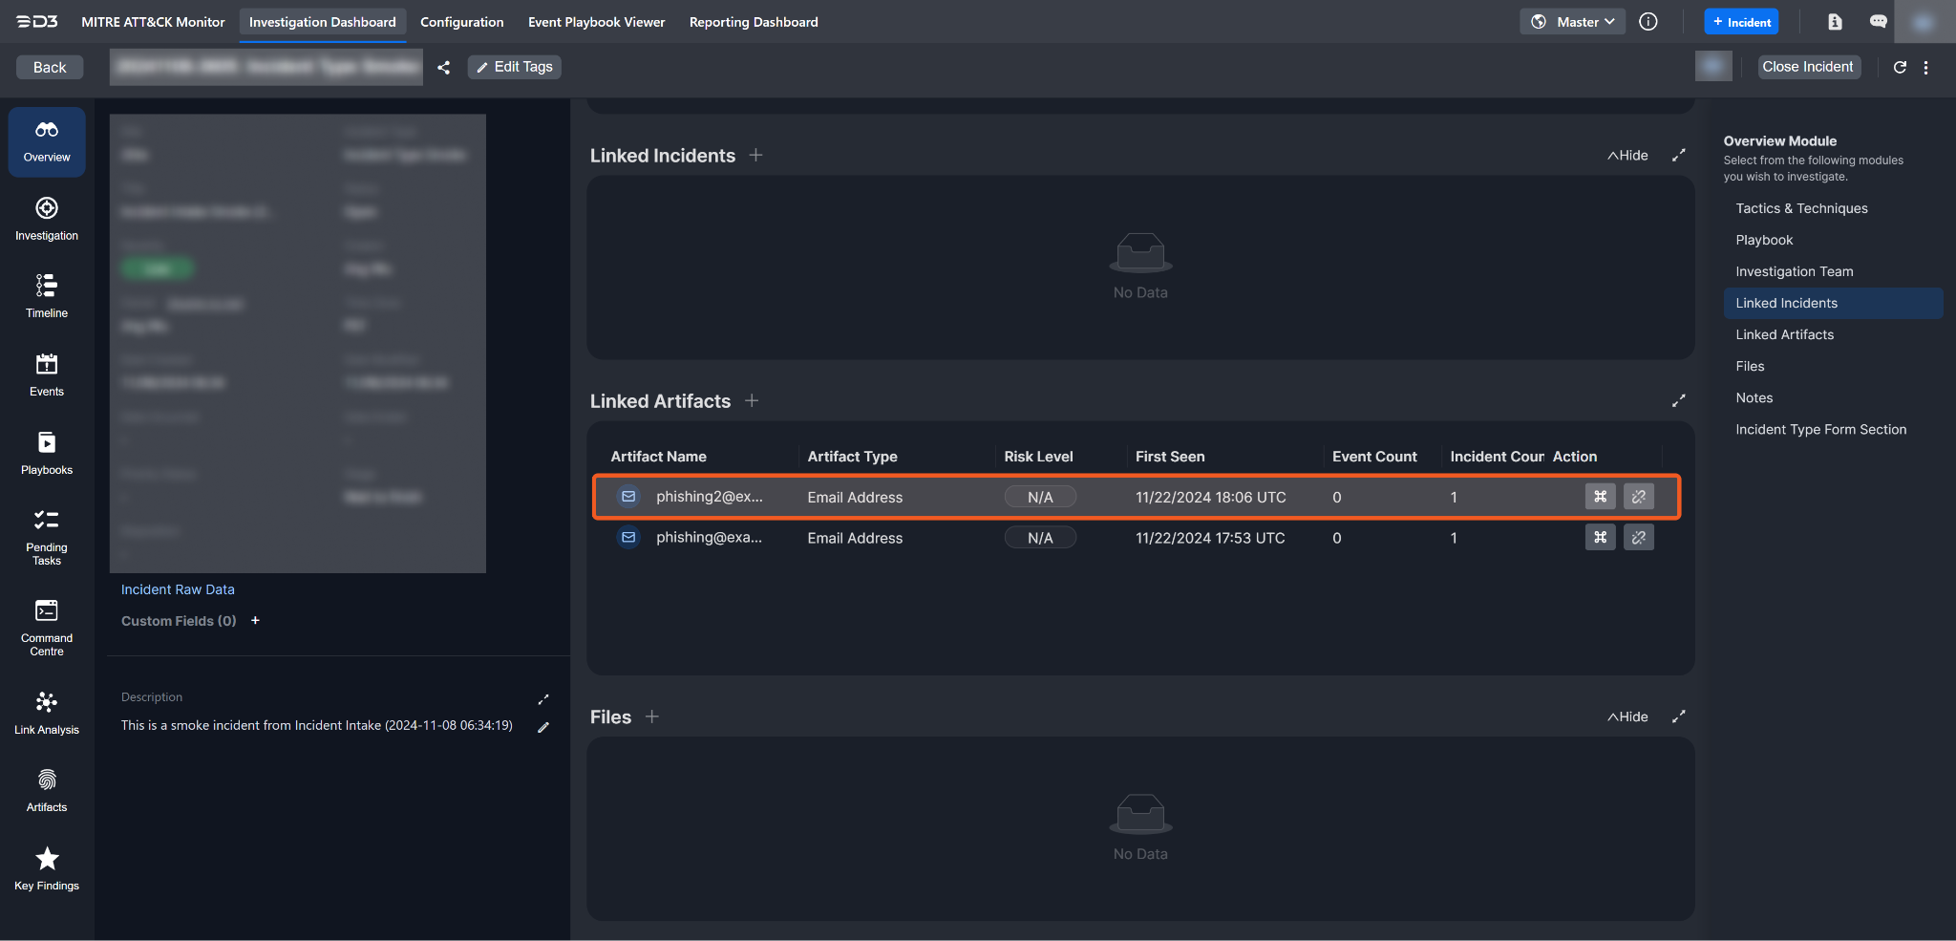Open the three-dot more options menu
This screenshot has width=1956, height=941.
[x=1925, y=67]
